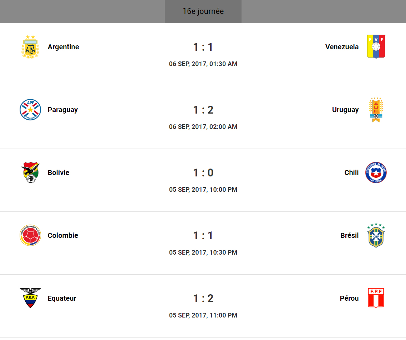Click the Paraguay APF badge
406x340 pixels.
coord(30,110)
